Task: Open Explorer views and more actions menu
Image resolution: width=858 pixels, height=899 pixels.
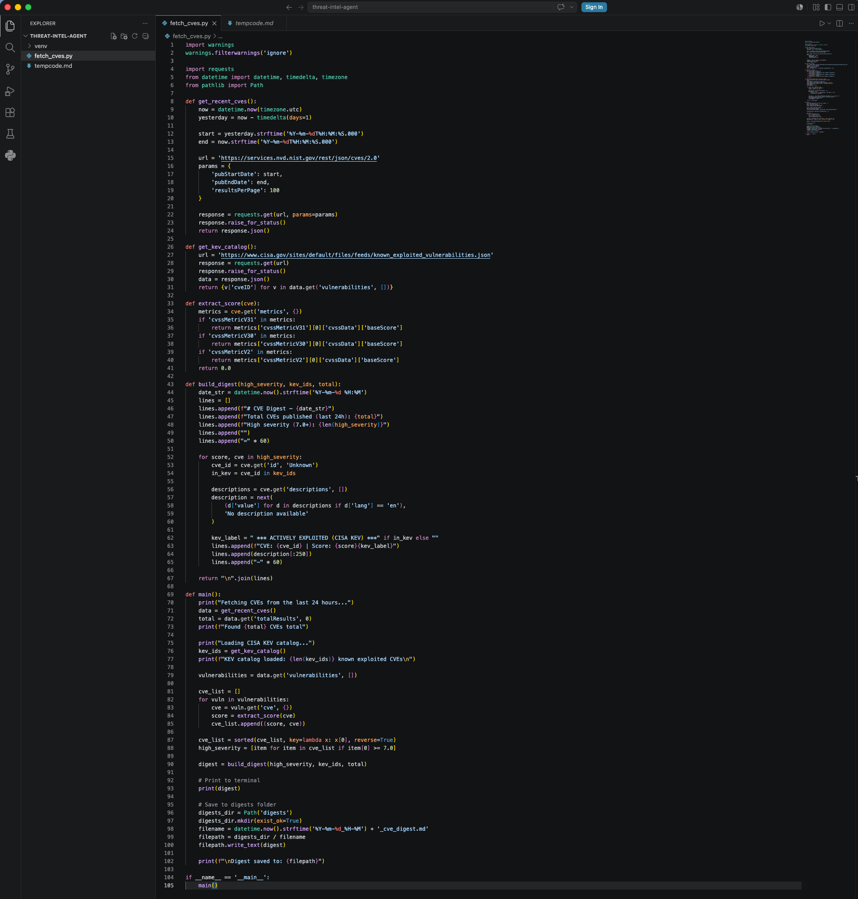Action: (145, 23)
